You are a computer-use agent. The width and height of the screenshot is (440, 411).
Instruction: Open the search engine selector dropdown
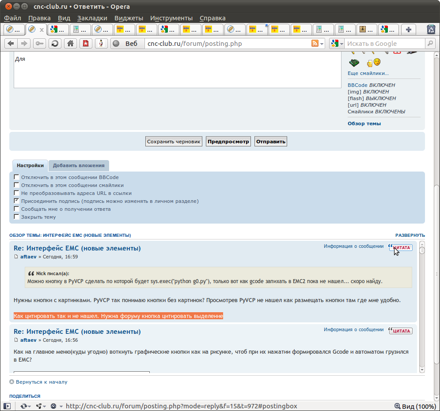[341, 44]
